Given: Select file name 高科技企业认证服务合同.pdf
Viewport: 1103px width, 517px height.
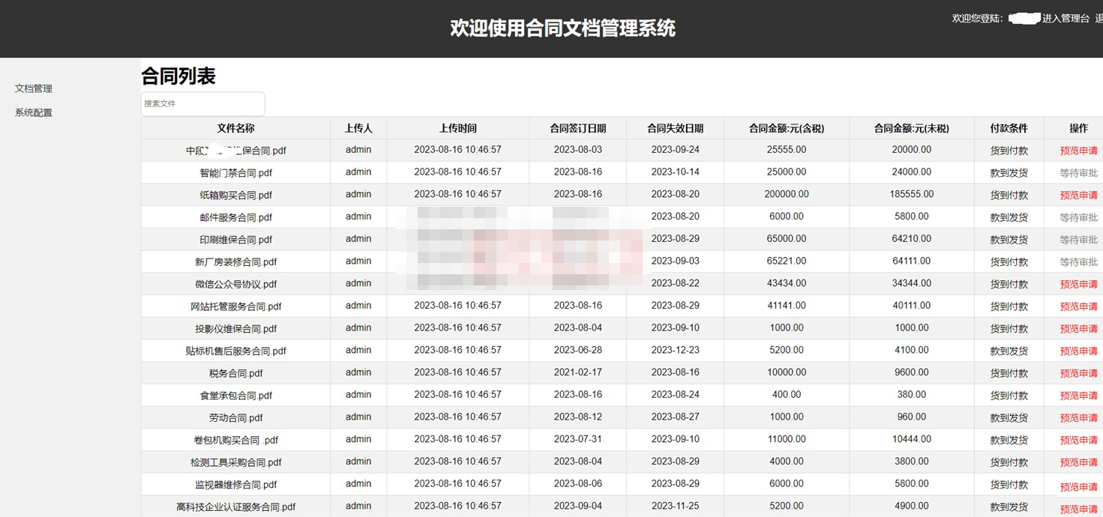Looking at the screenshot, I should click(x=235, y=507).
